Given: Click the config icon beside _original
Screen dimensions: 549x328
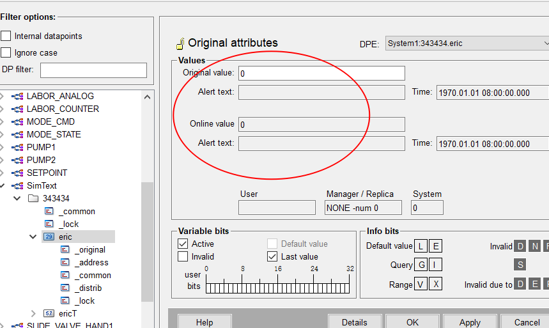Looking at the screenshot, I should [x=65, y=249].
